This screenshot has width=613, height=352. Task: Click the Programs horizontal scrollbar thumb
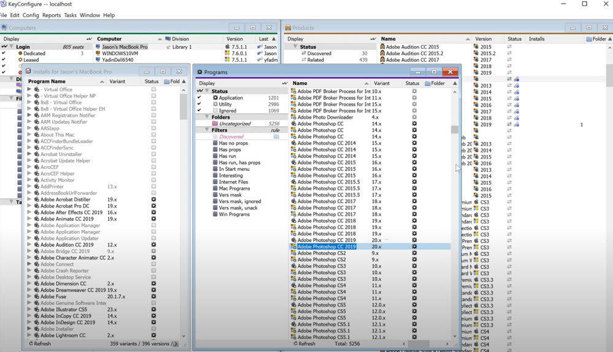(418, 344)
